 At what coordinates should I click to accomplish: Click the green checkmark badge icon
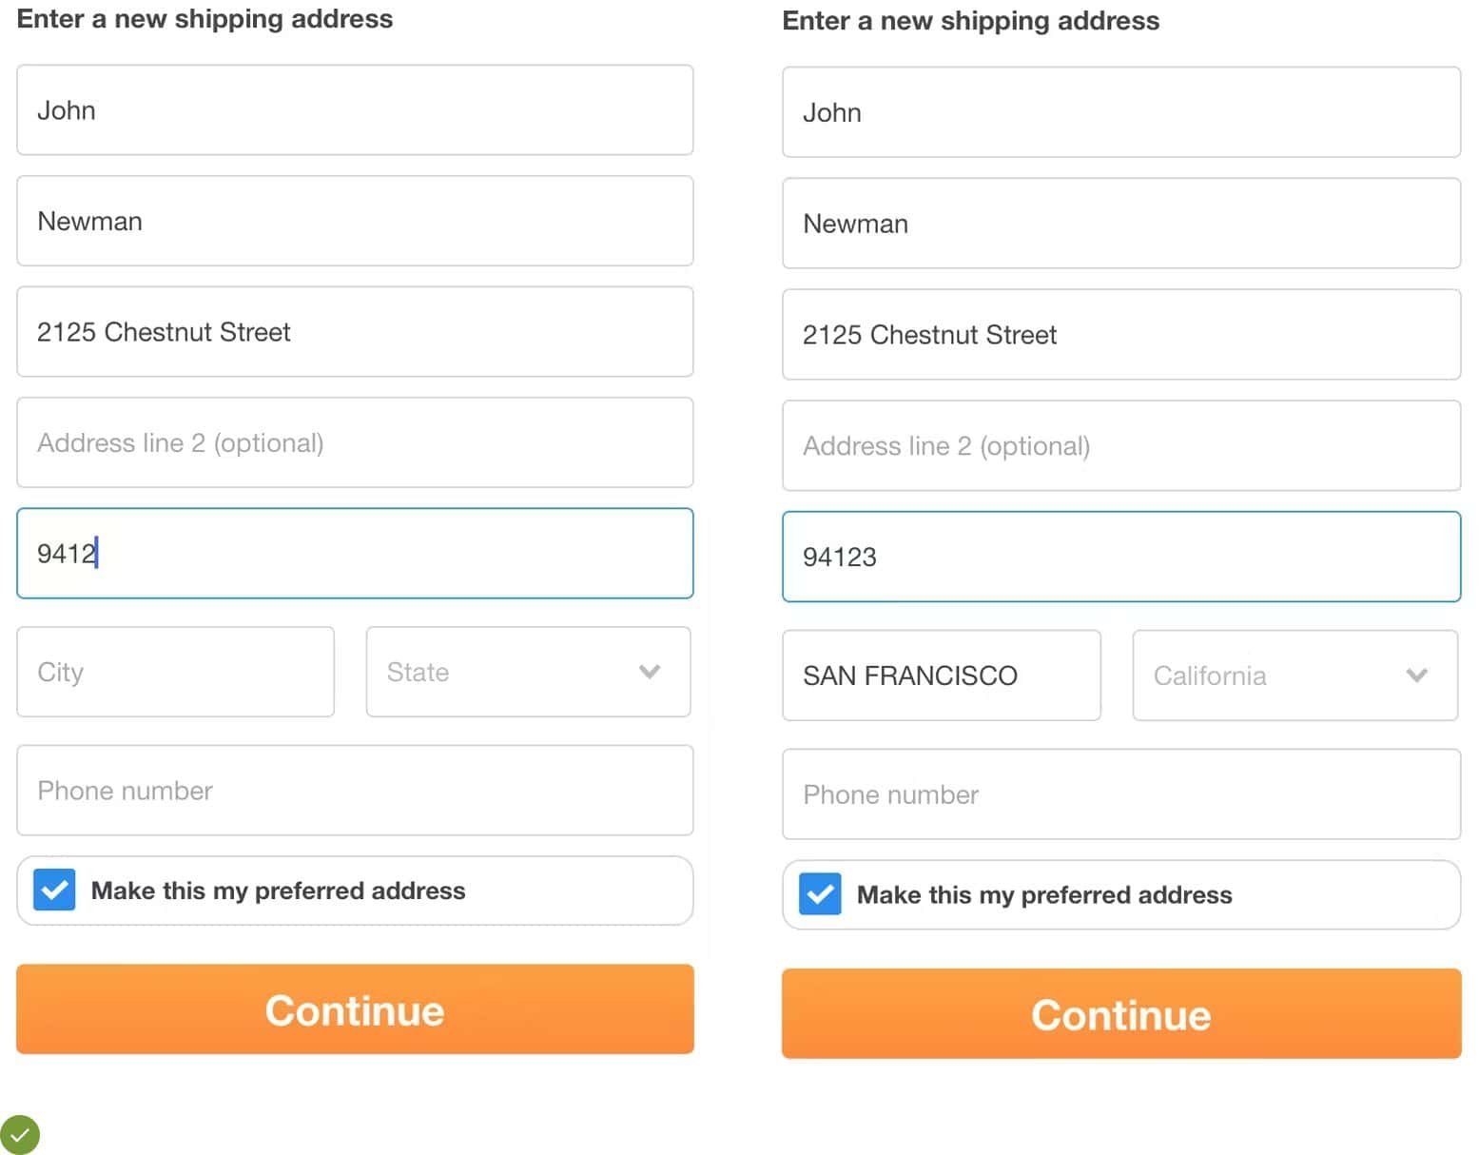19,1134
